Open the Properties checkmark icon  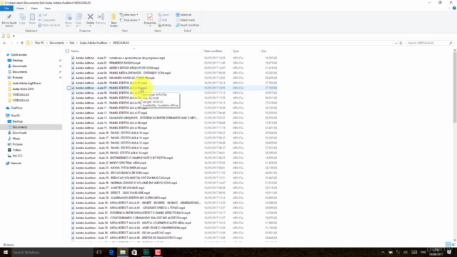tap(150, 17)
